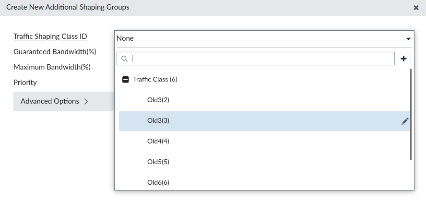Click the Priority label

pos(25,83)
